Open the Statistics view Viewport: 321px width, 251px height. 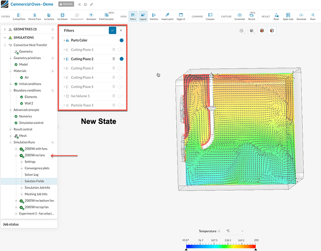153,16
